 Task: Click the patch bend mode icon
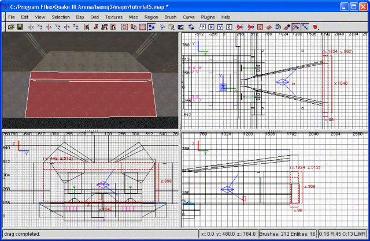point(277,27)
